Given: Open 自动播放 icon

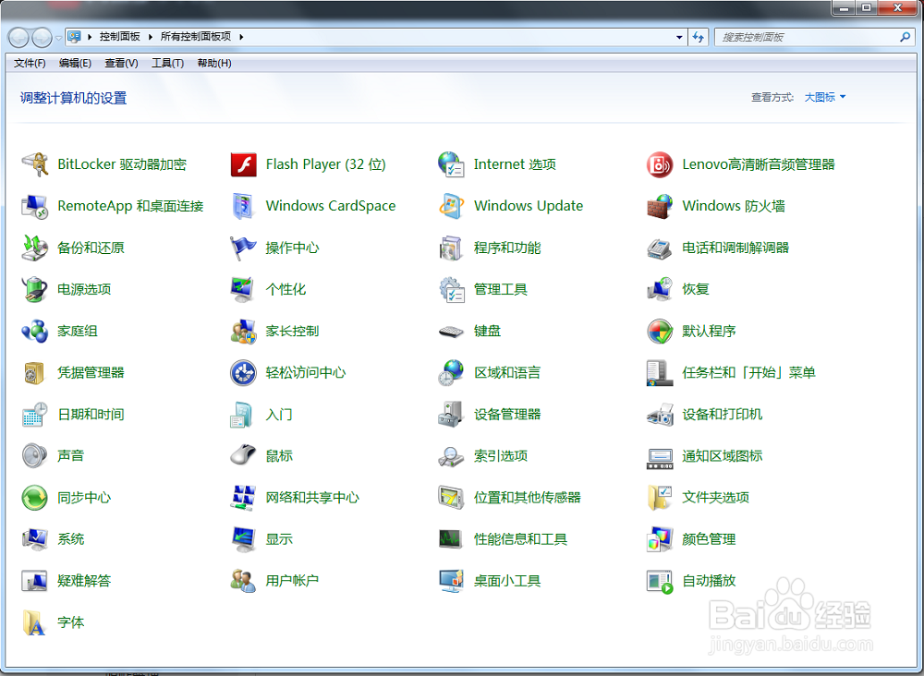Looking at the screenshot, I should (660, 581).
